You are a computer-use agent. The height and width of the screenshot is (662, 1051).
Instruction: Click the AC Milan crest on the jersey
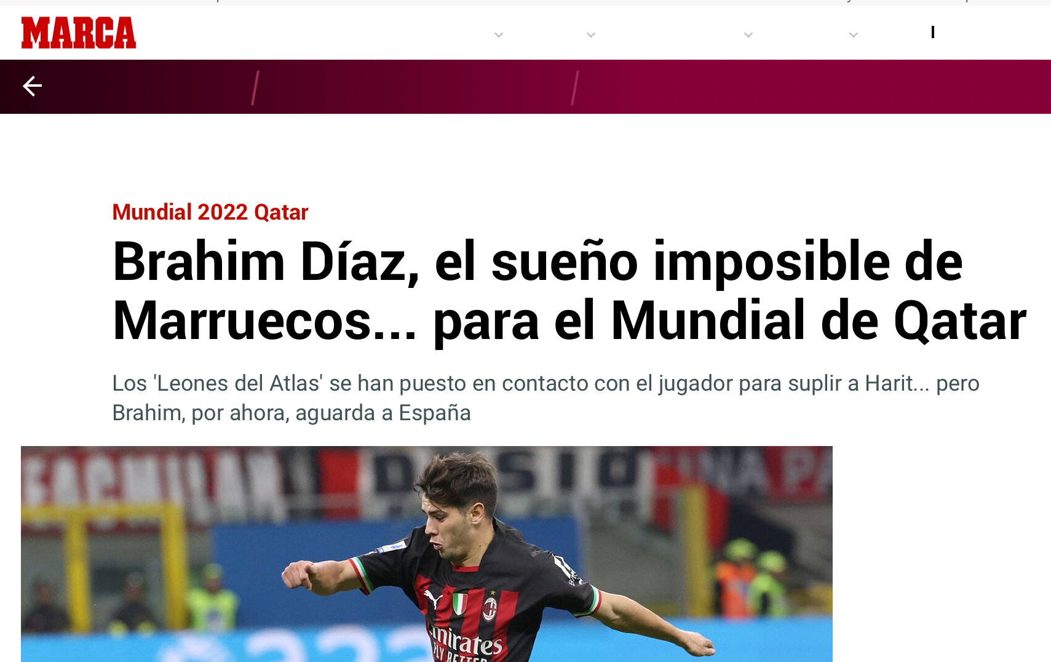click(490, 608)
